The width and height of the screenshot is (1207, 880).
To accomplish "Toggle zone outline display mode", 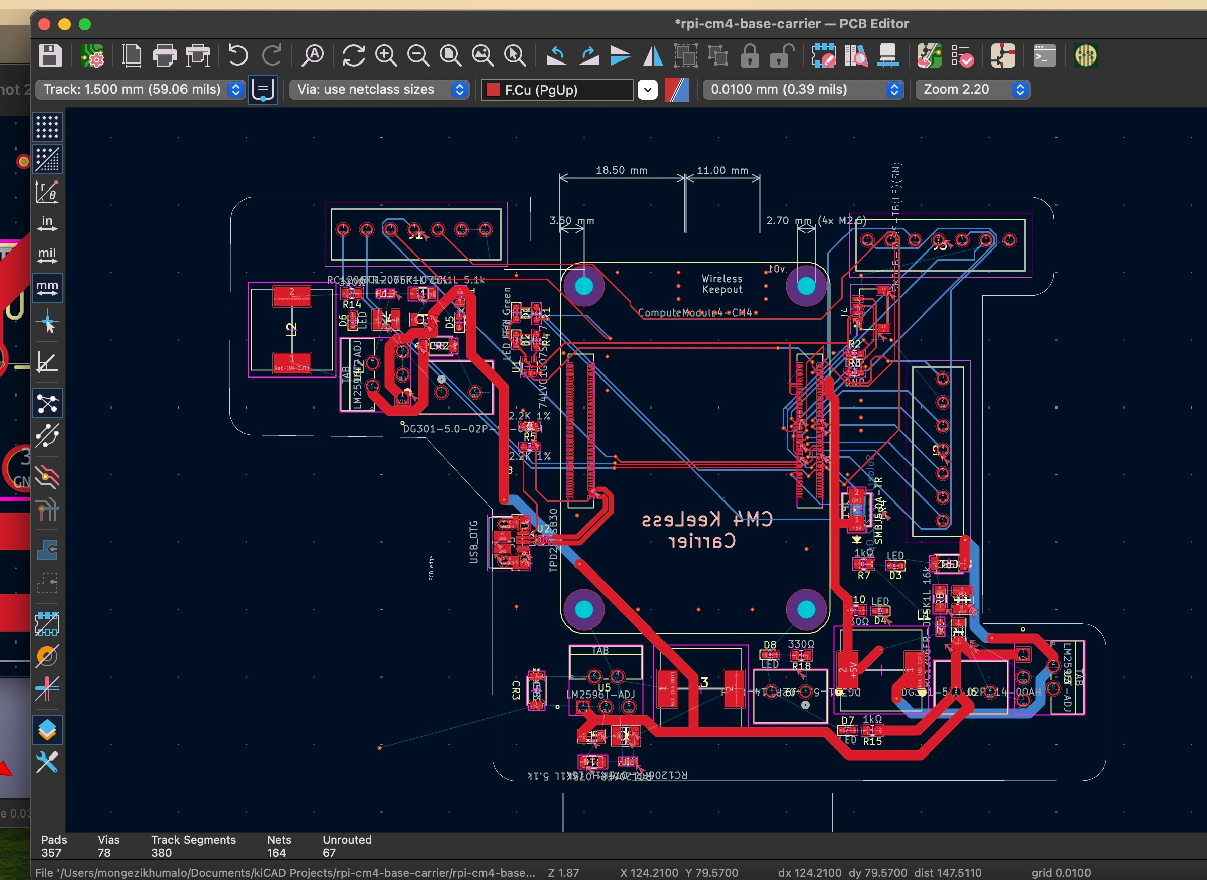I will point(47,583).
